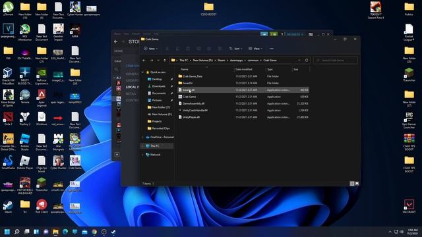Expand the address bar history dropdown
The height and width of the screenshot is (237, 422).
point(299,60)
